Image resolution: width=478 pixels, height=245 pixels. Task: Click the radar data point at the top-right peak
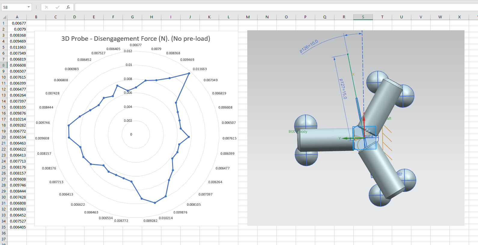(x=189, y=73)
